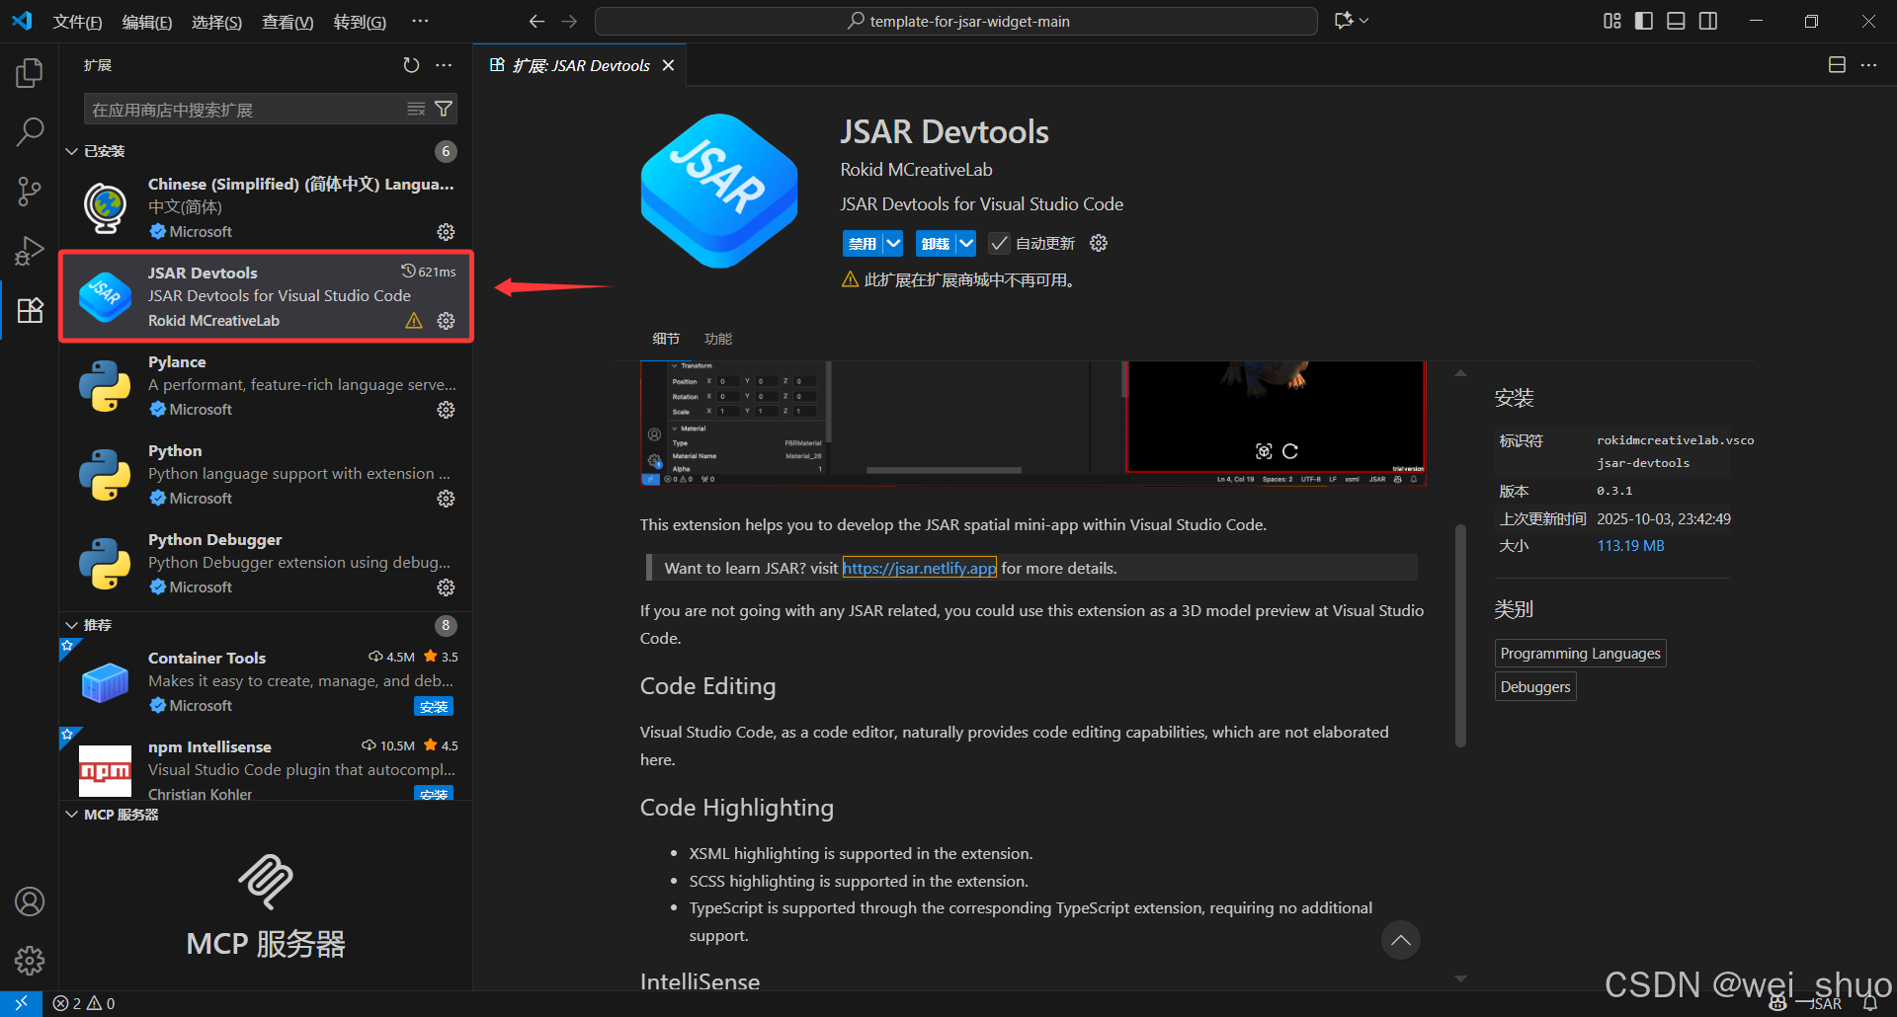This screenshot has height=1017, width=1897.
Task: Open gear for Python extension
Action: click(446, 499)
